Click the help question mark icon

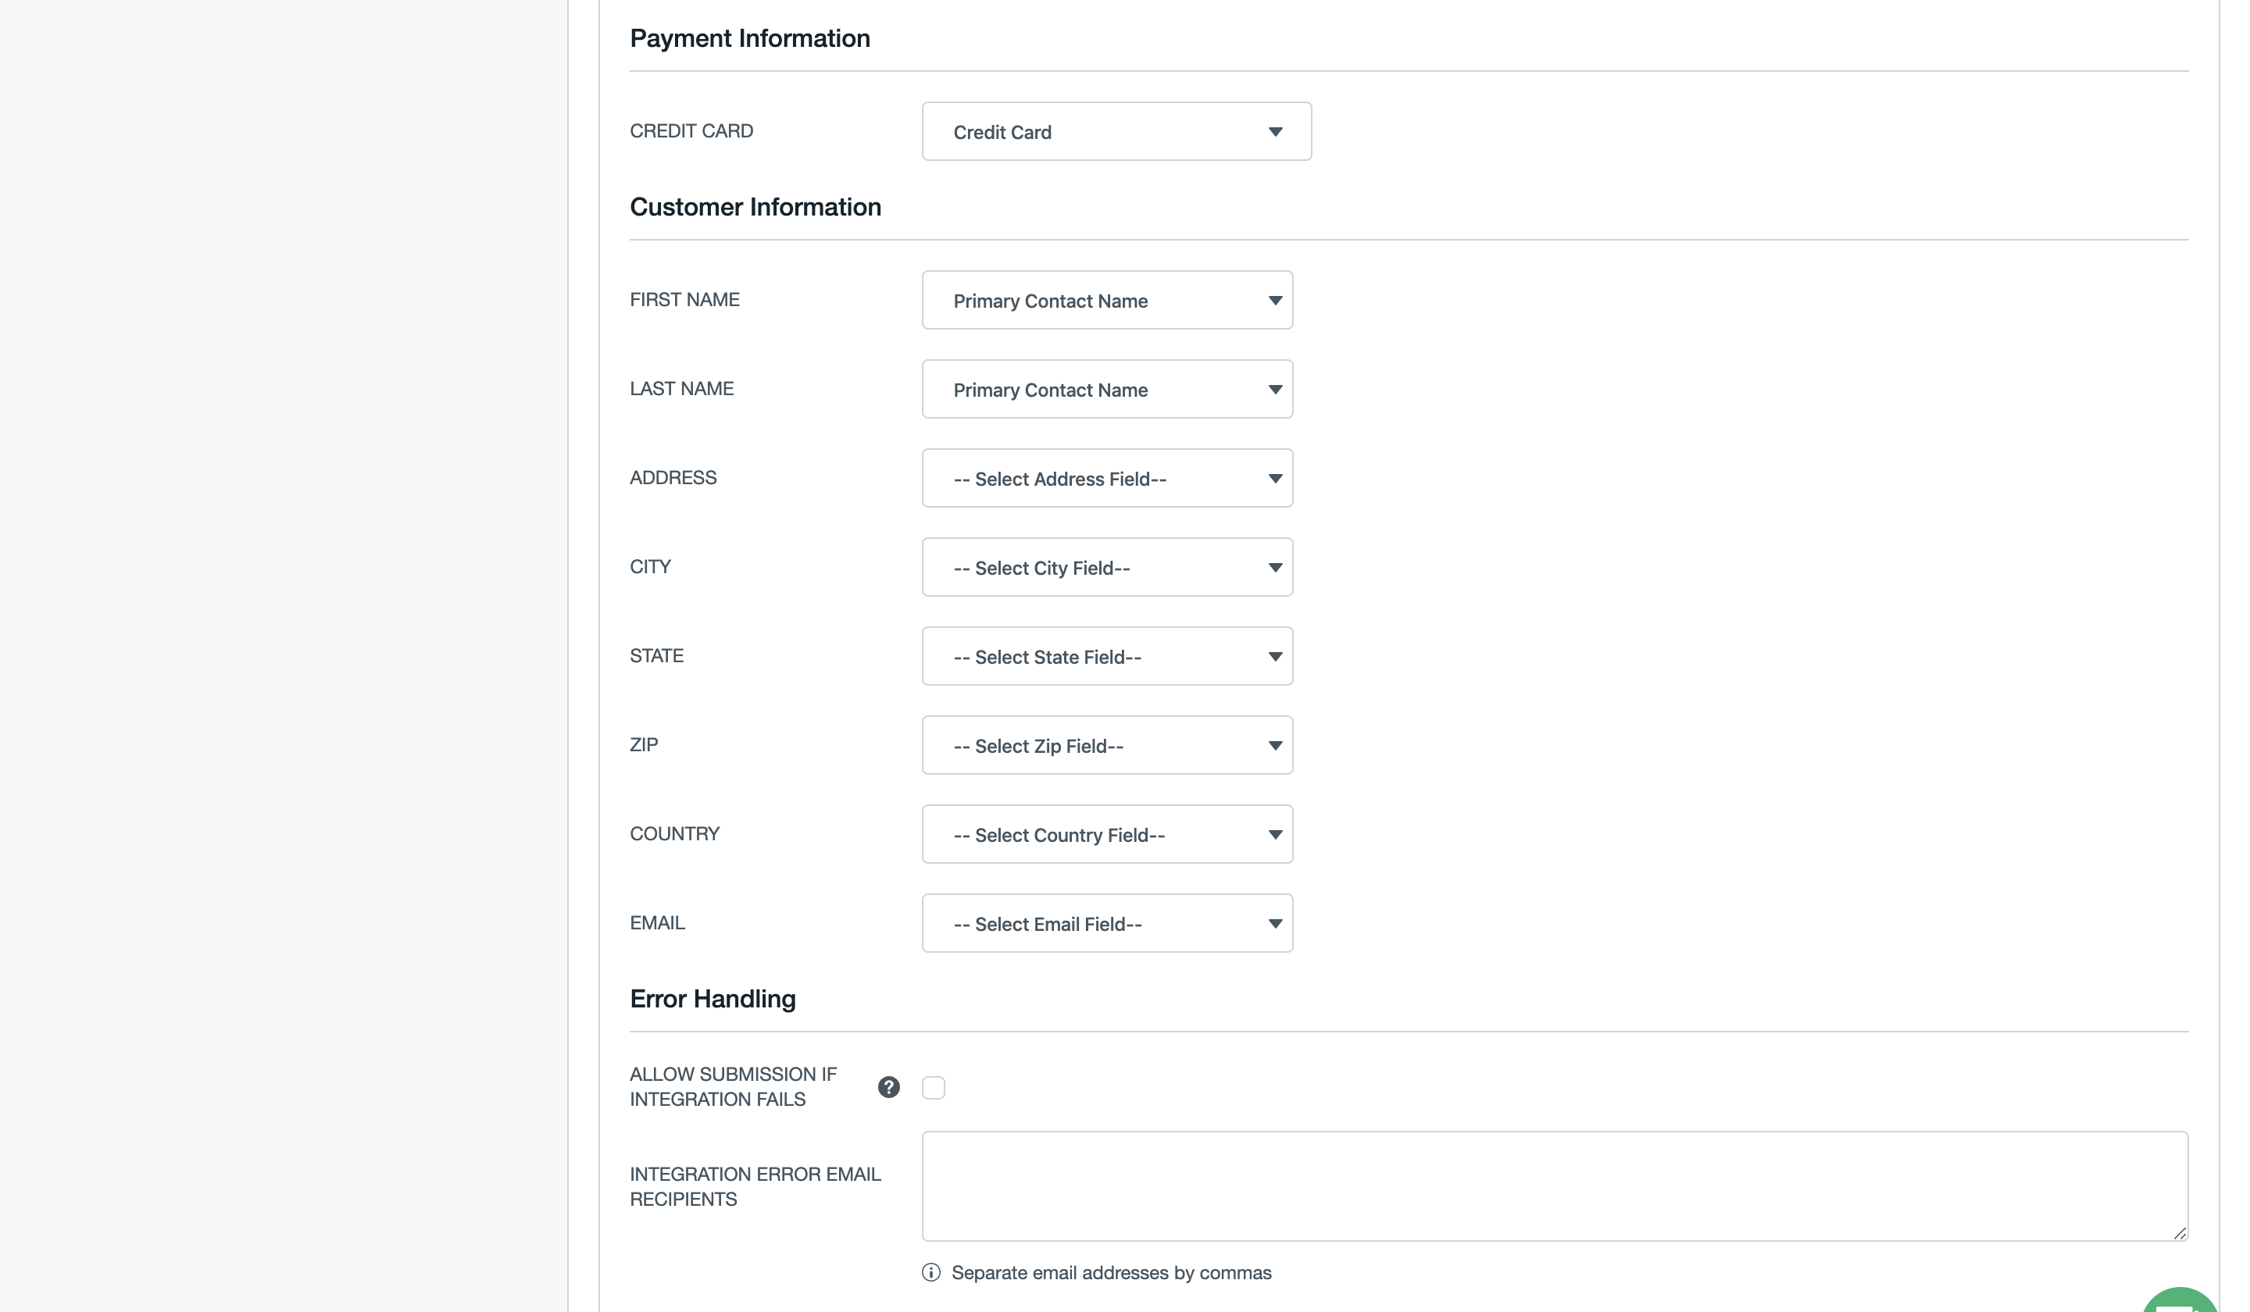pyautogui.click(x=888, y=1087)
